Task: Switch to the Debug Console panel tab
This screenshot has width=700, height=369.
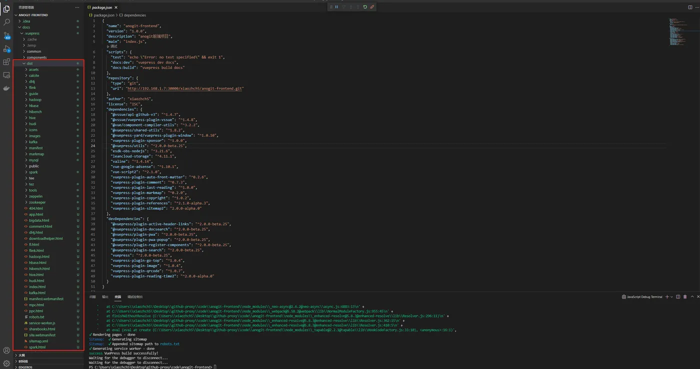Action: [x=135, y=297]
